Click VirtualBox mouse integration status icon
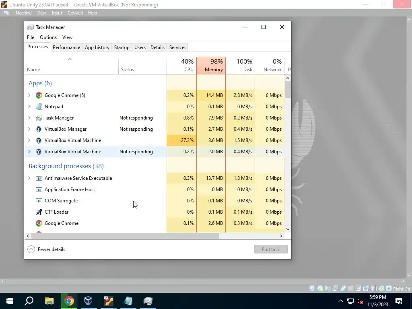The image size is (412, 309). tap(381, 288)
